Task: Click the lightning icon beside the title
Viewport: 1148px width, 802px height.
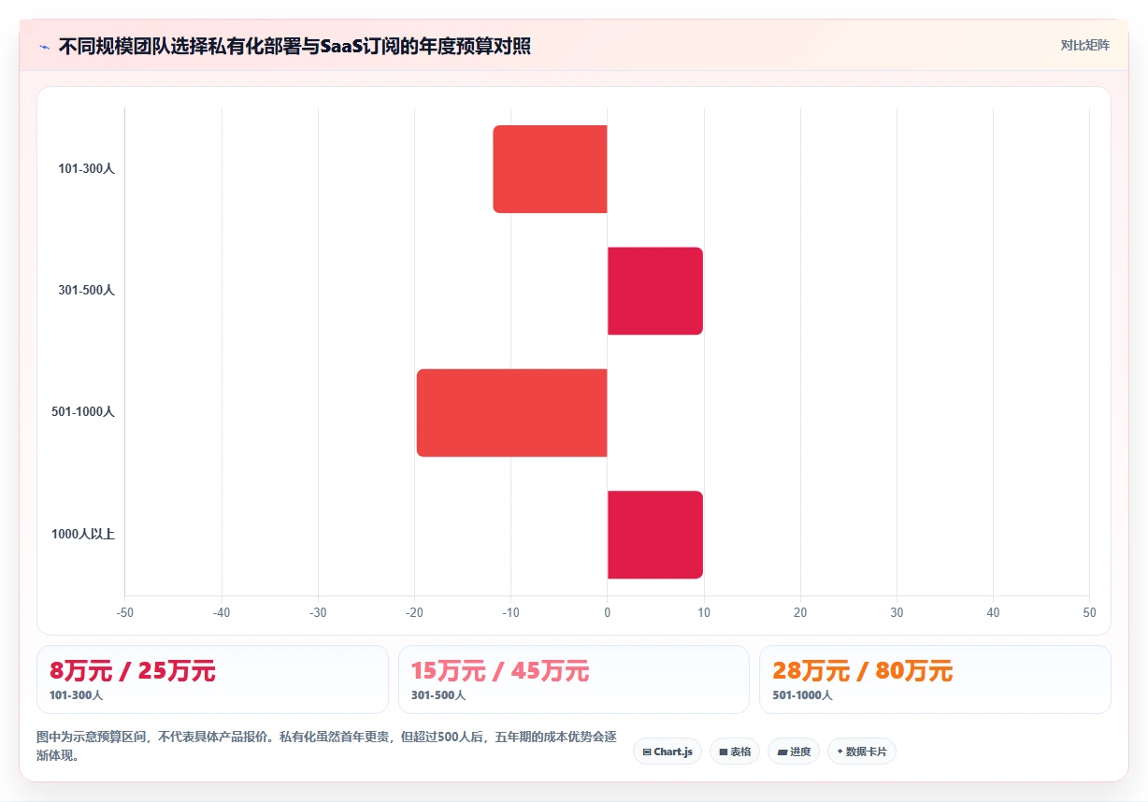Action: pyautogui.click(x=44, y=46)
